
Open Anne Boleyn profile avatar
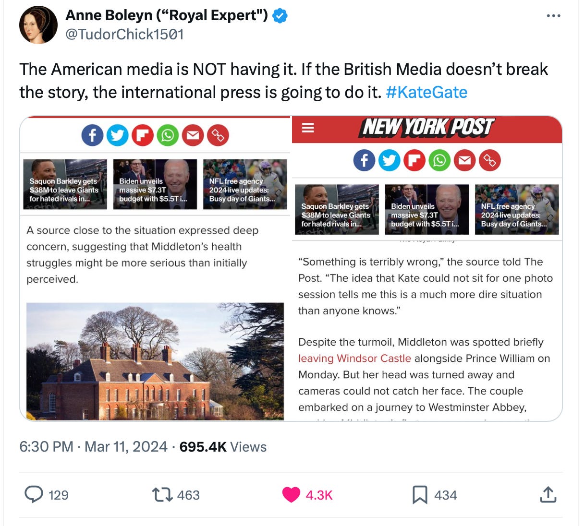pyautogui.click(x=38, y=24)
